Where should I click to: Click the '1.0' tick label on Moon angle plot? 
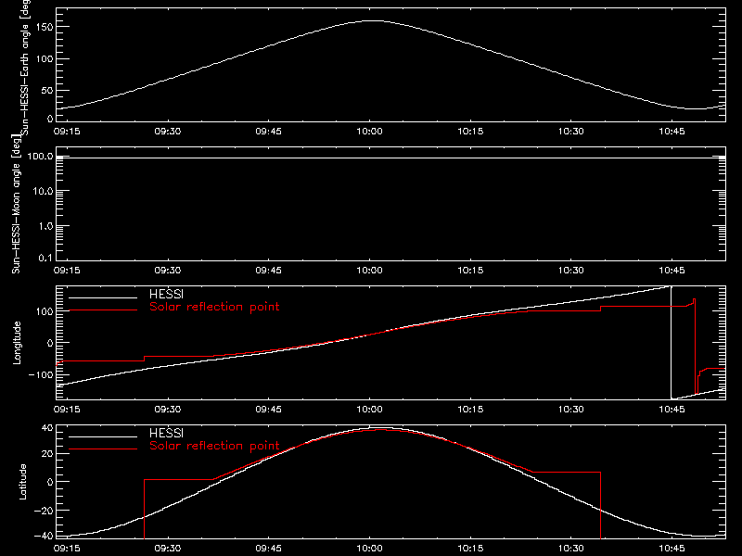[x=45, y=226]
